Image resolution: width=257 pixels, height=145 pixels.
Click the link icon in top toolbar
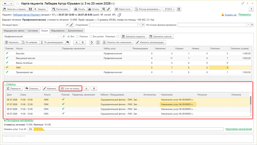[109, 9]
